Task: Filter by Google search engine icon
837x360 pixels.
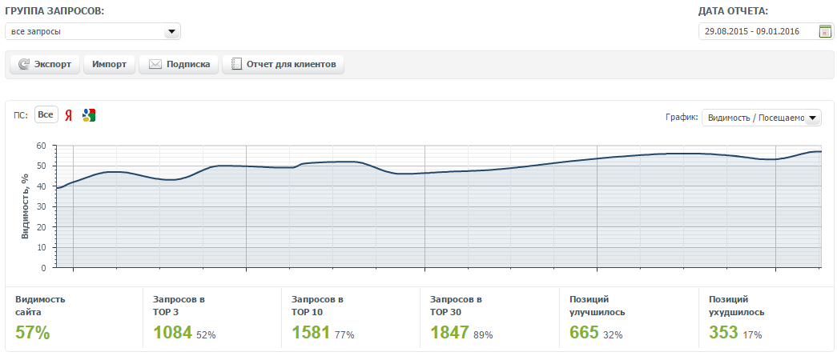Action: point(89,114)
